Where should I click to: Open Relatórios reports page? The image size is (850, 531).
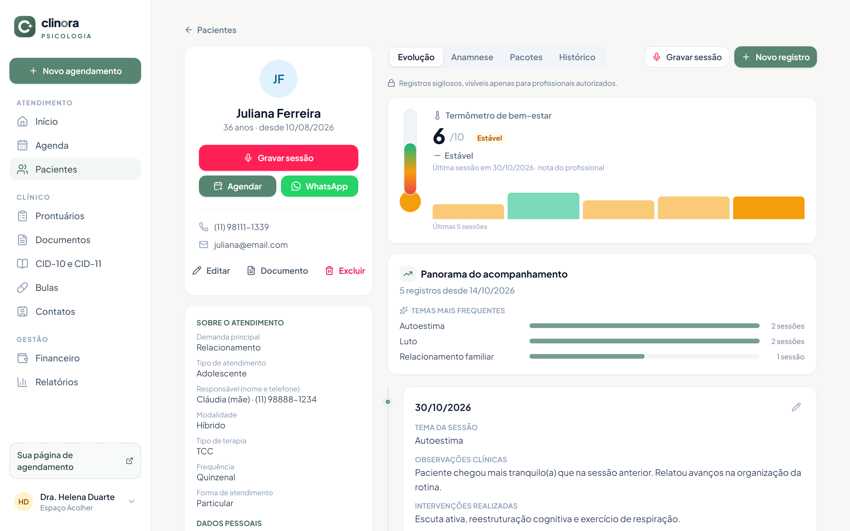[x=75, y=382]
